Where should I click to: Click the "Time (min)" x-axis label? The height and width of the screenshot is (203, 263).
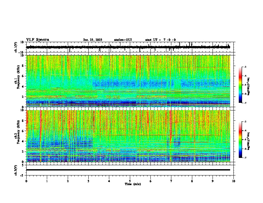pyautogui.click(x=133, y=184)
